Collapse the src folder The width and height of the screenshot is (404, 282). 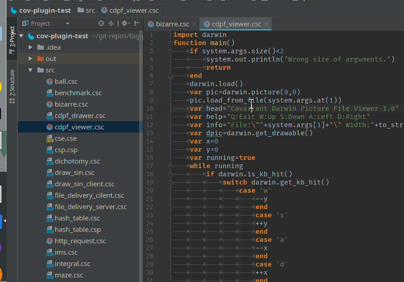[31, 70]
